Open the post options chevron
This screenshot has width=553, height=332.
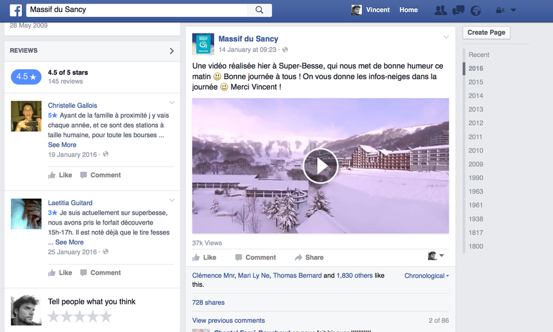(446, 37)
